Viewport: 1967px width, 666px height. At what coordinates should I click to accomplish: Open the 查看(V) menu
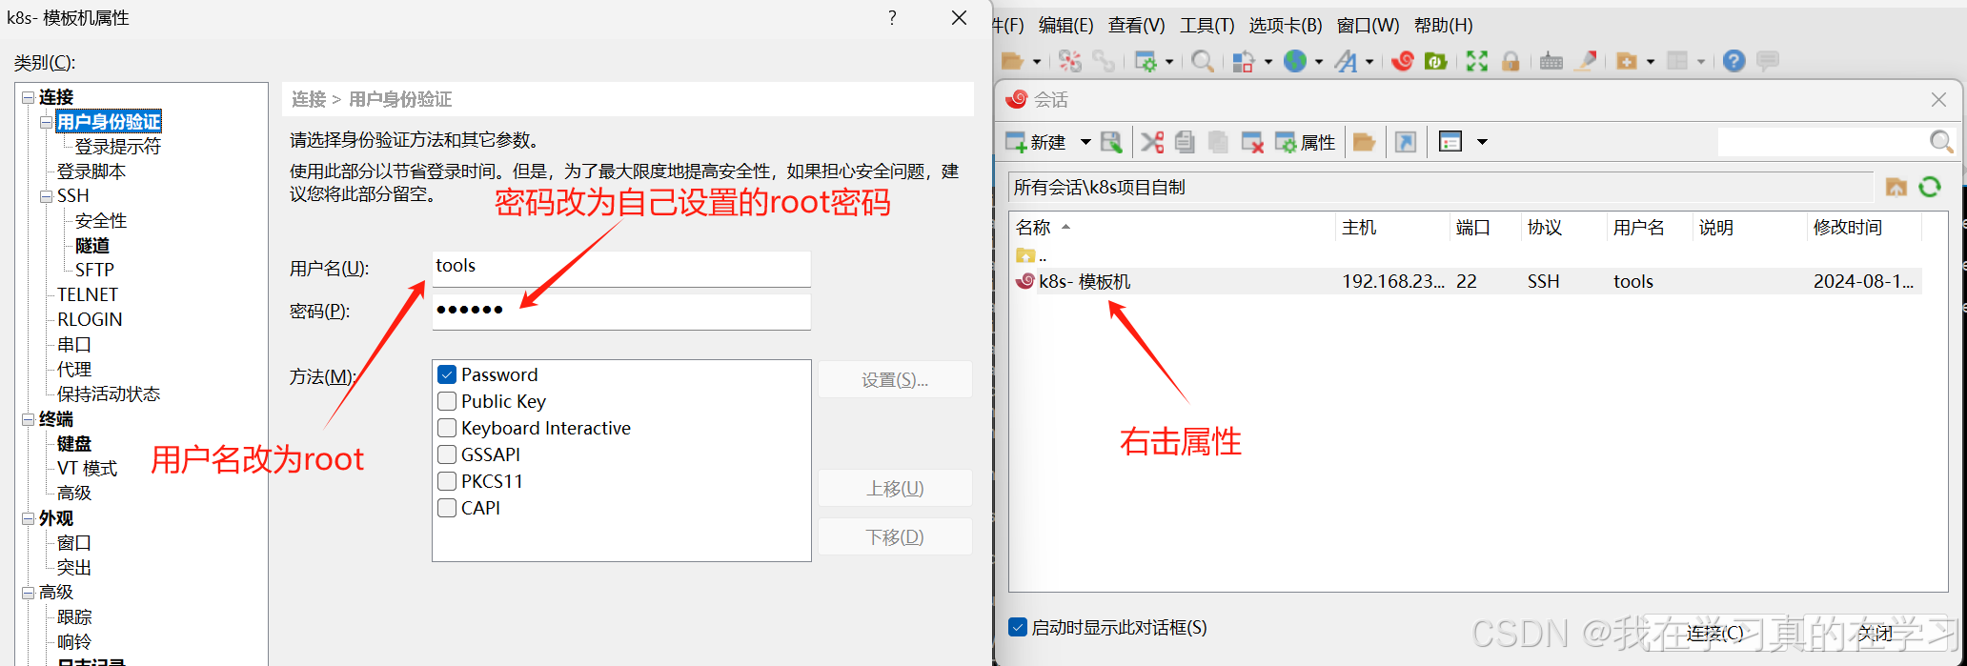pyautogui.click(x=1136, y=25)
